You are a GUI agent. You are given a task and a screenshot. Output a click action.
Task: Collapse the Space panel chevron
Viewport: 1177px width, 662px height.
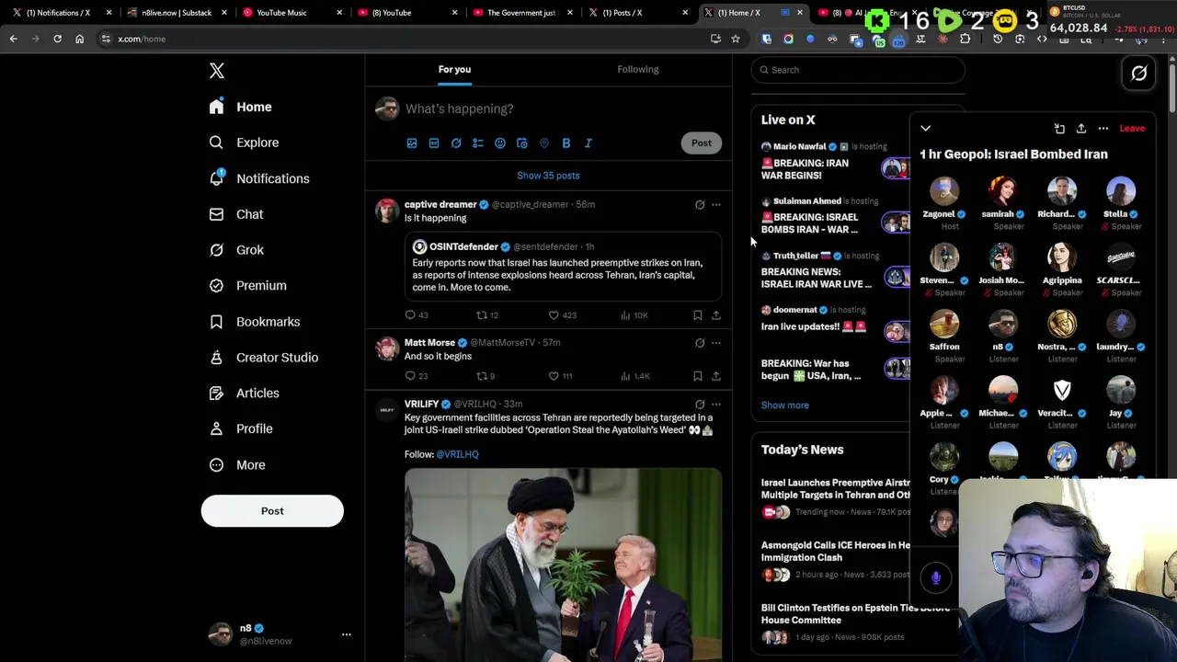point(925,129)
